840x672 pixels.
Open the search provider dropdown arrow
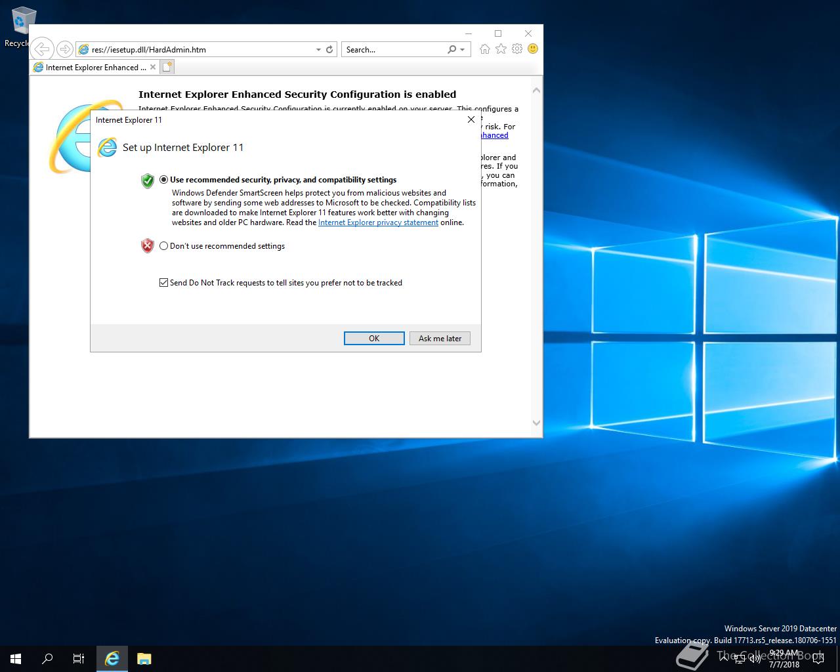[462, 49]
